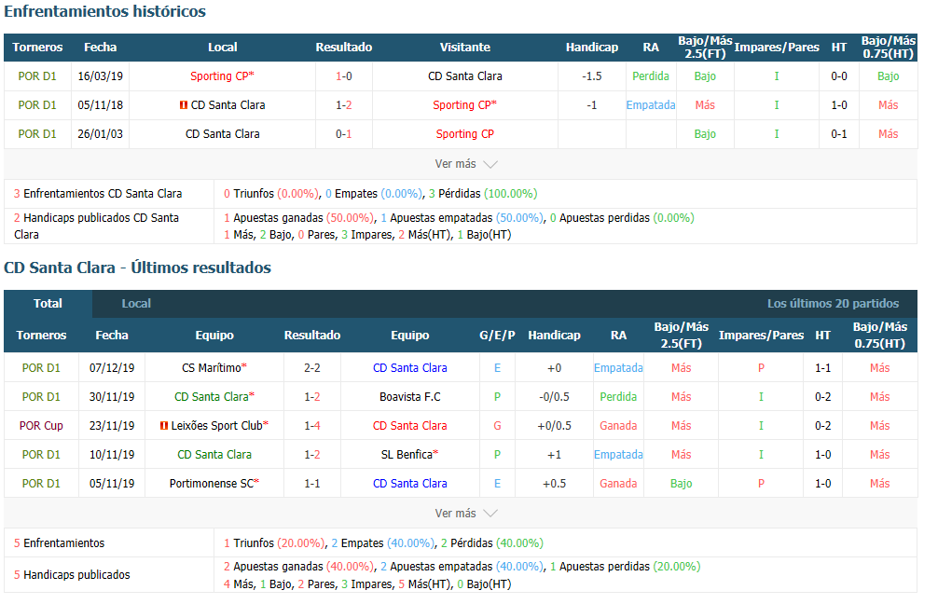Click red card icon beside CD Santa Clara 05/11/18
Screen dimensions: 938x604
pos(184,105)
